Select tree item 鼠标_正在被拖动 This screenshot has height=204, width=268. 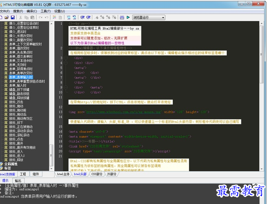click(21, 127)
